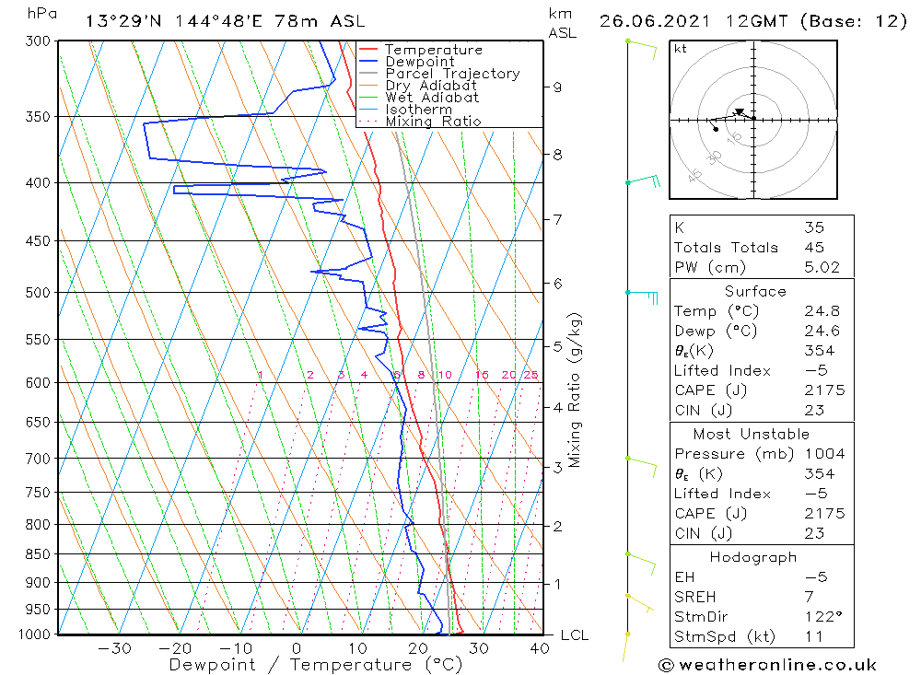Viewport: 921px width, 675px height.
Task: Click the EH value -5
Action: click(816, 576)
